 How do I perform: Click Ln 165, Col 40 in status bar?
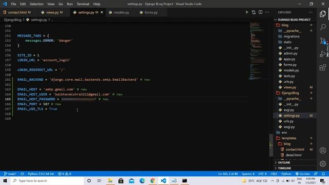228,174
